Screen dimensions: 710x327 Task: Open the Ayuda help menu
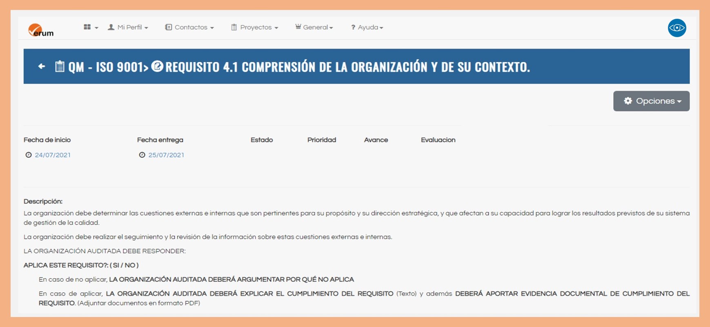click(x=367, y=27)
